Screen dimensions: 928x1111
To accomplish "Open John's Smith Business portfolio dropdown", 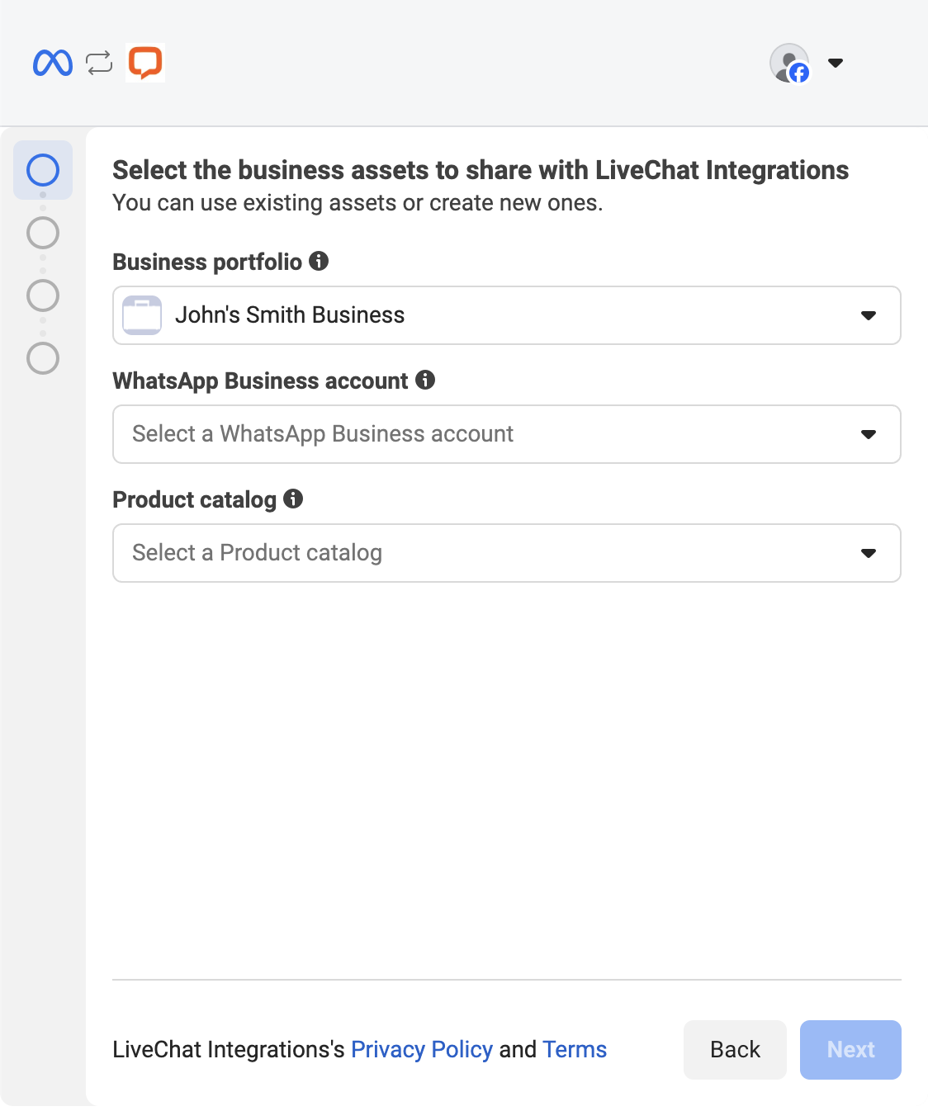I will click(506, 315).
